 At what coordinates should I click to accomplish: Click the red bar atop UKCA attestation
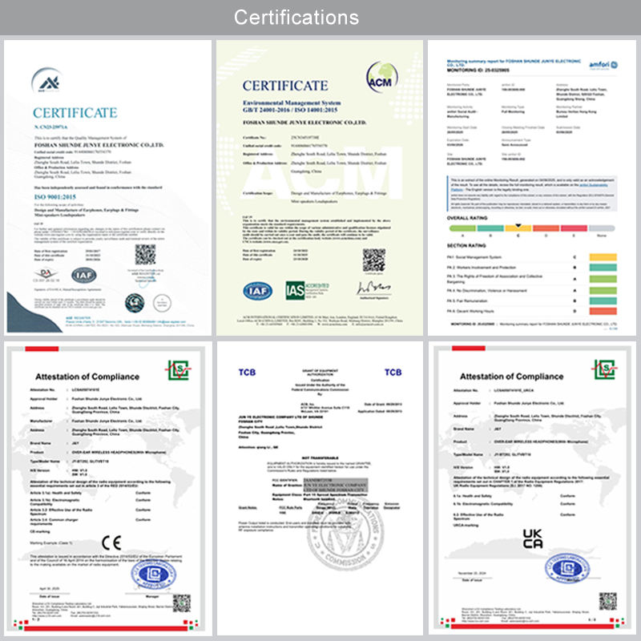(469, 349)
